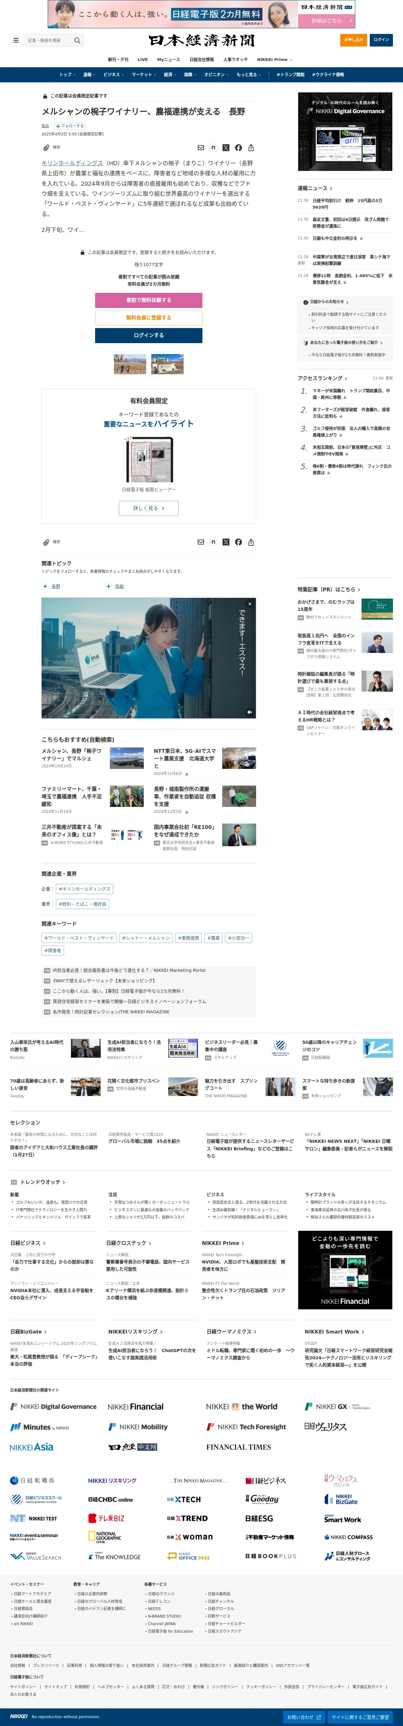This screenshot has width=403, height=1726.
Task: Open トレンドウオッチ section heading
Action: coord(43,1182)
